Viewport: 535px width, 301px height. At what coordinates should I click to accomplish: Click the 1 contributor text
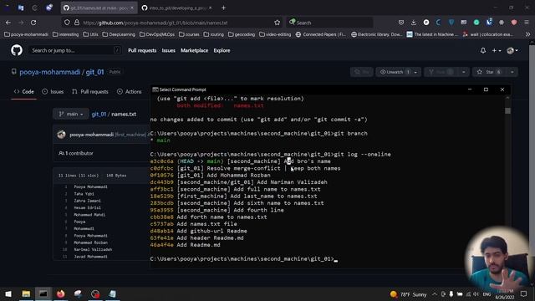[x=76, y=153]
